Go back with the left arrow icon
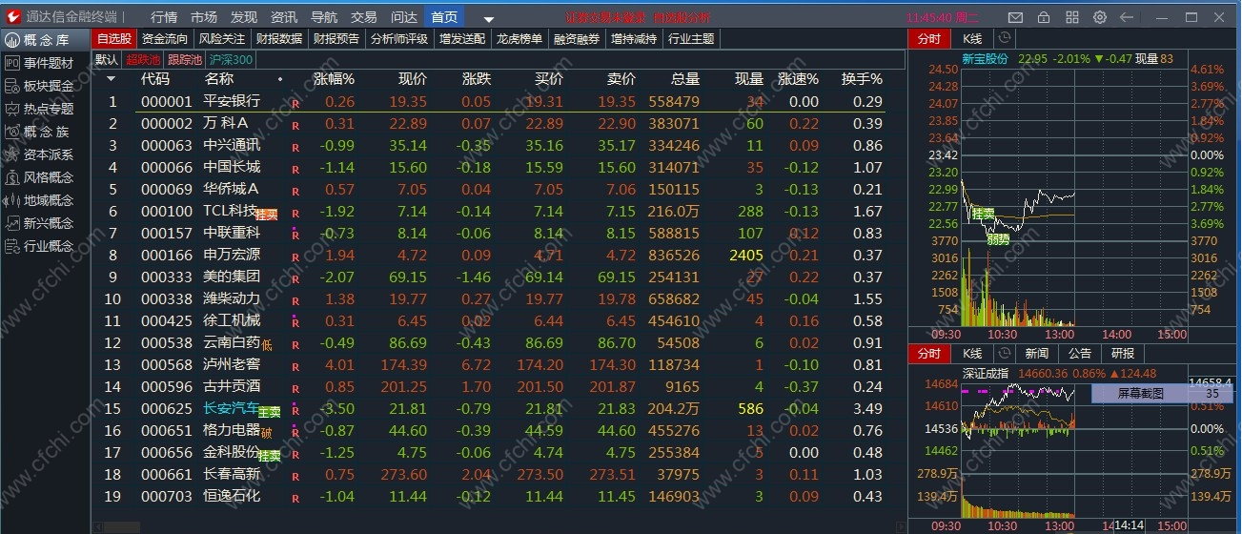Image resolution: width=1242 pixels, height=534 pixels. pos(1128,17)
